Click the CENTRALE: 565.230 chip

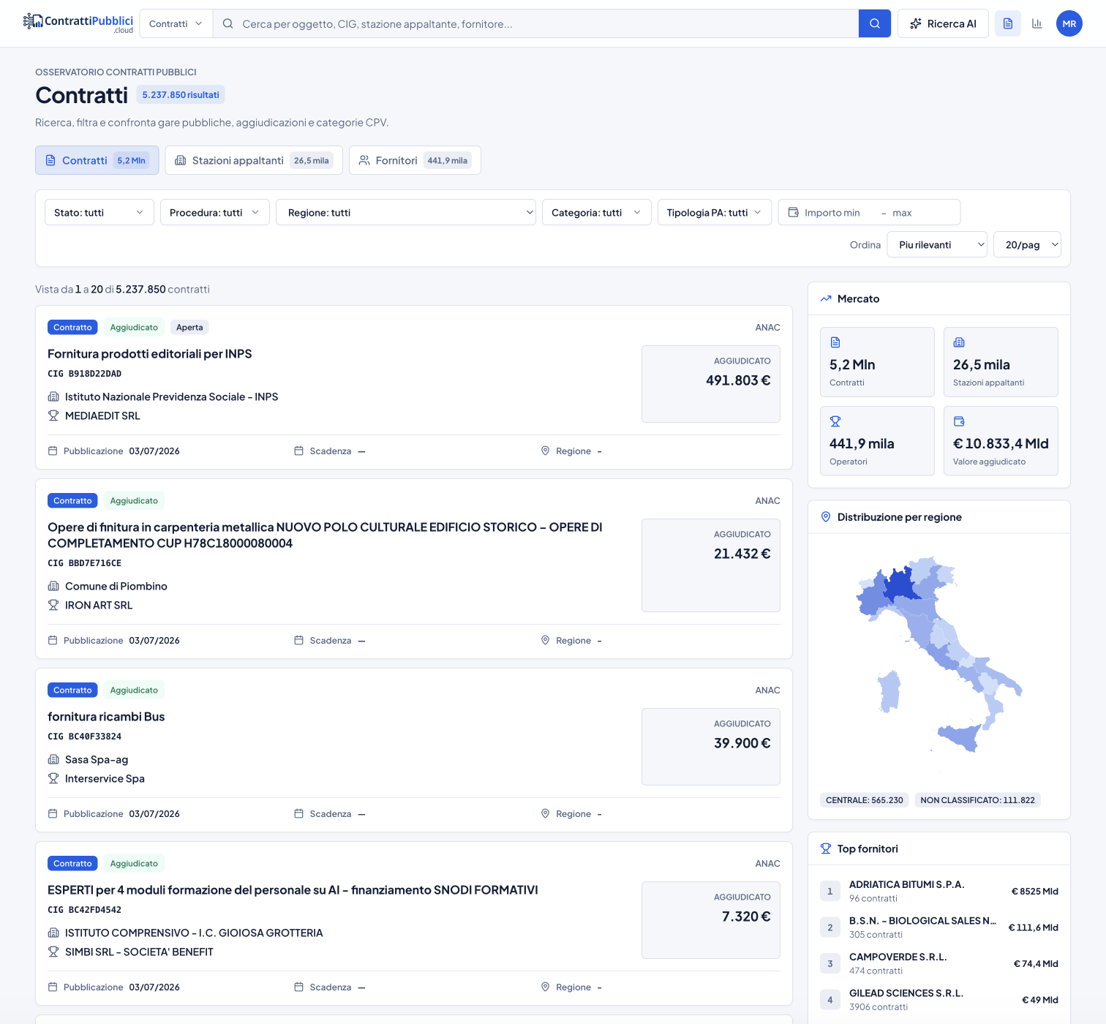[x=864, y=799]
